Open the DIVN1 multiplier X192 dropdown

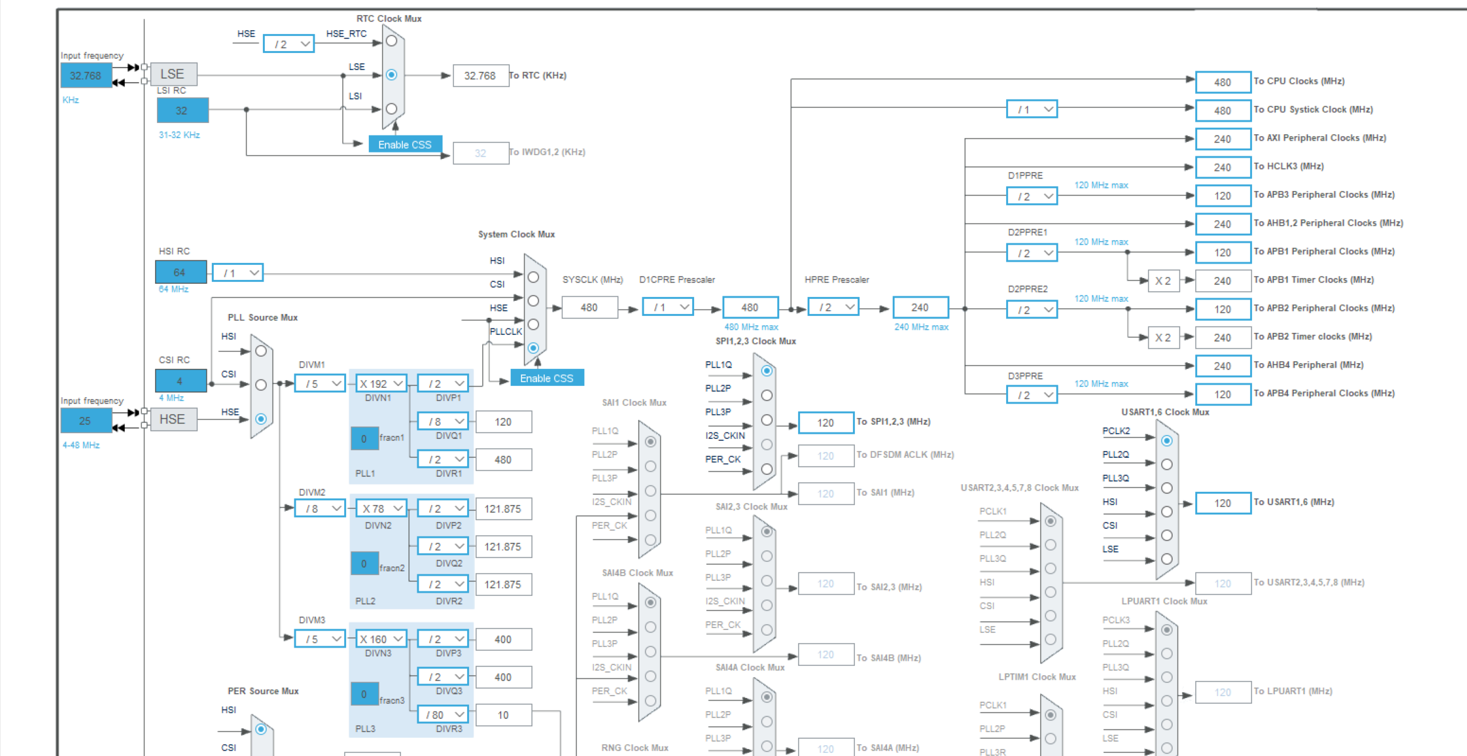pyautogui.click(x=380, y=383)
